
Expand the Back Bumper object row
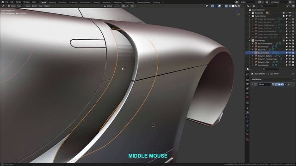click(253, 47)
